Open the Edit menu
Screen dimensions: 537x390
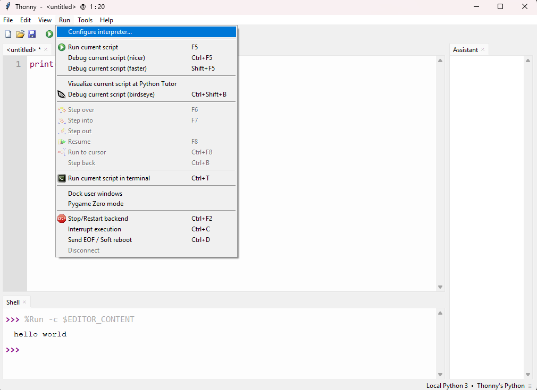click(x=26, y=20)
